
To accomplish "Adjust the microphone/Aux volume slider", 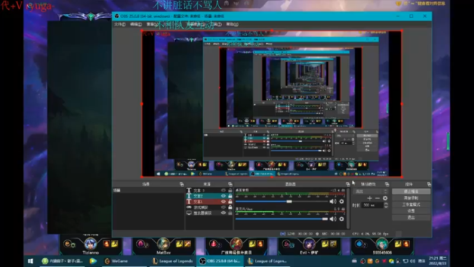I will pos(281,219).
